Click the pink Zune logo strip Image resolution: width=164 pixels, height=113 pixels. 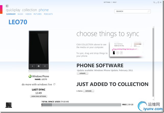click(x=1, y=9)
